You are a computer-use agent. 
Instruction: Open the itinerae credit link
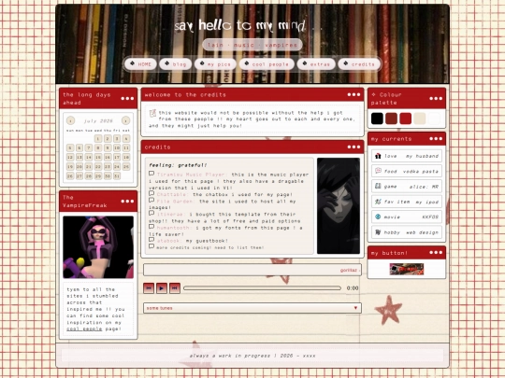click(171, 214)
